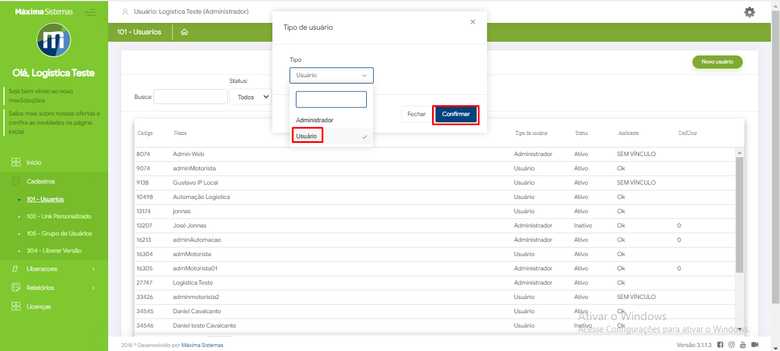
Task: Sort by the Código column header
Action: [x=145, y=133]
